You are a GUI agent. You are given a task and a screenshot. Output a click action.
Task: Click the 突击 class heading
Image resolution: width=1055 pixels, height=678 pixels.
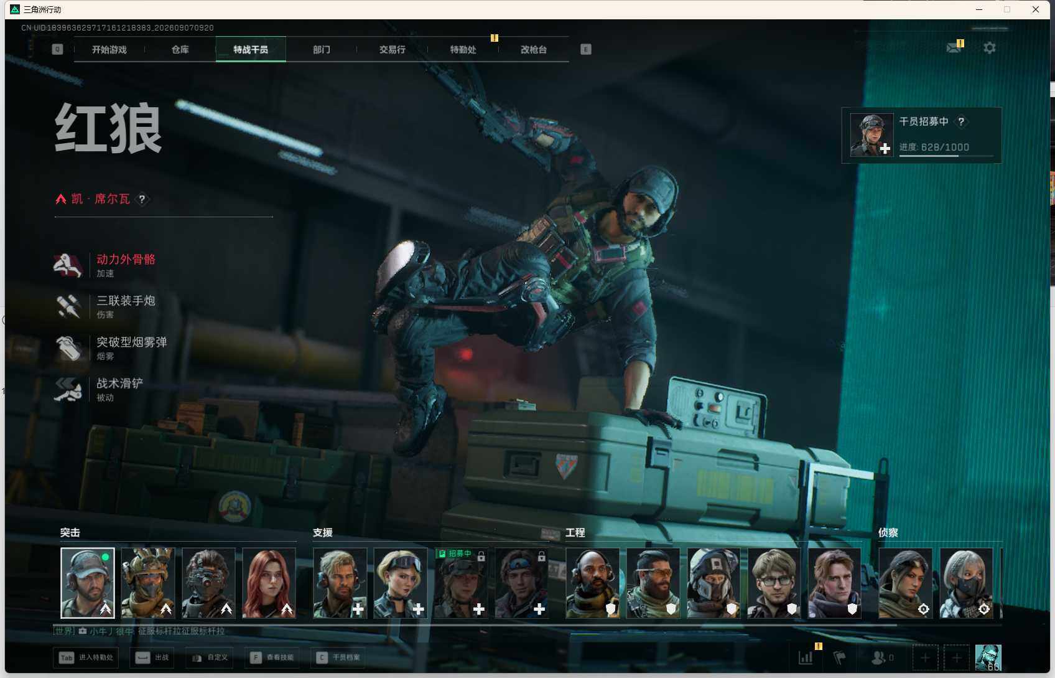tap(70, 533)
